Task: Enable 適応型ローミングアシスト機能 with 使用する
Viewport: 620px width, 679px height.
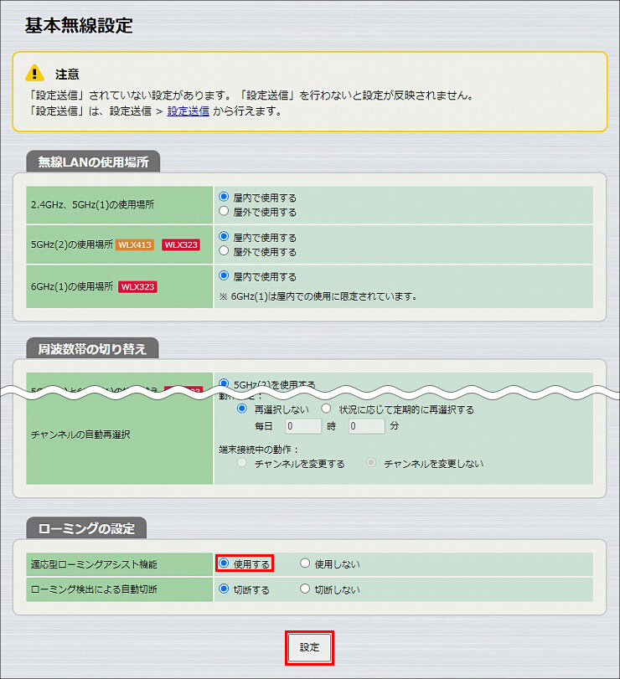Action: (224, 563)
